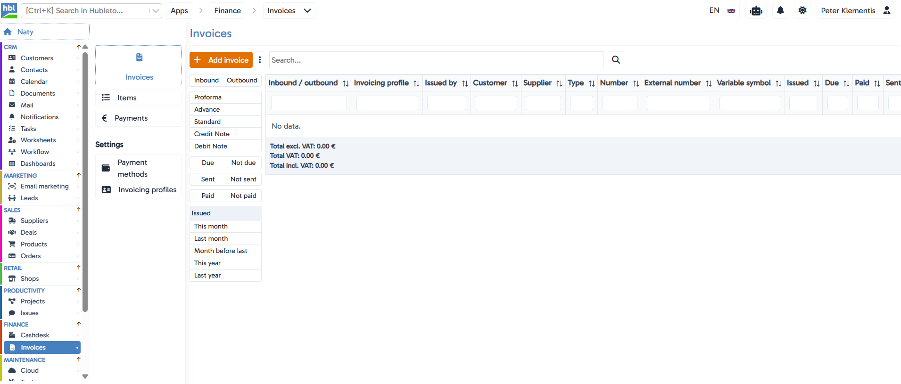This screenshot has width=901, height=384.
Task: Toggle the Not paid filter
Action: [x=243, y=196]
